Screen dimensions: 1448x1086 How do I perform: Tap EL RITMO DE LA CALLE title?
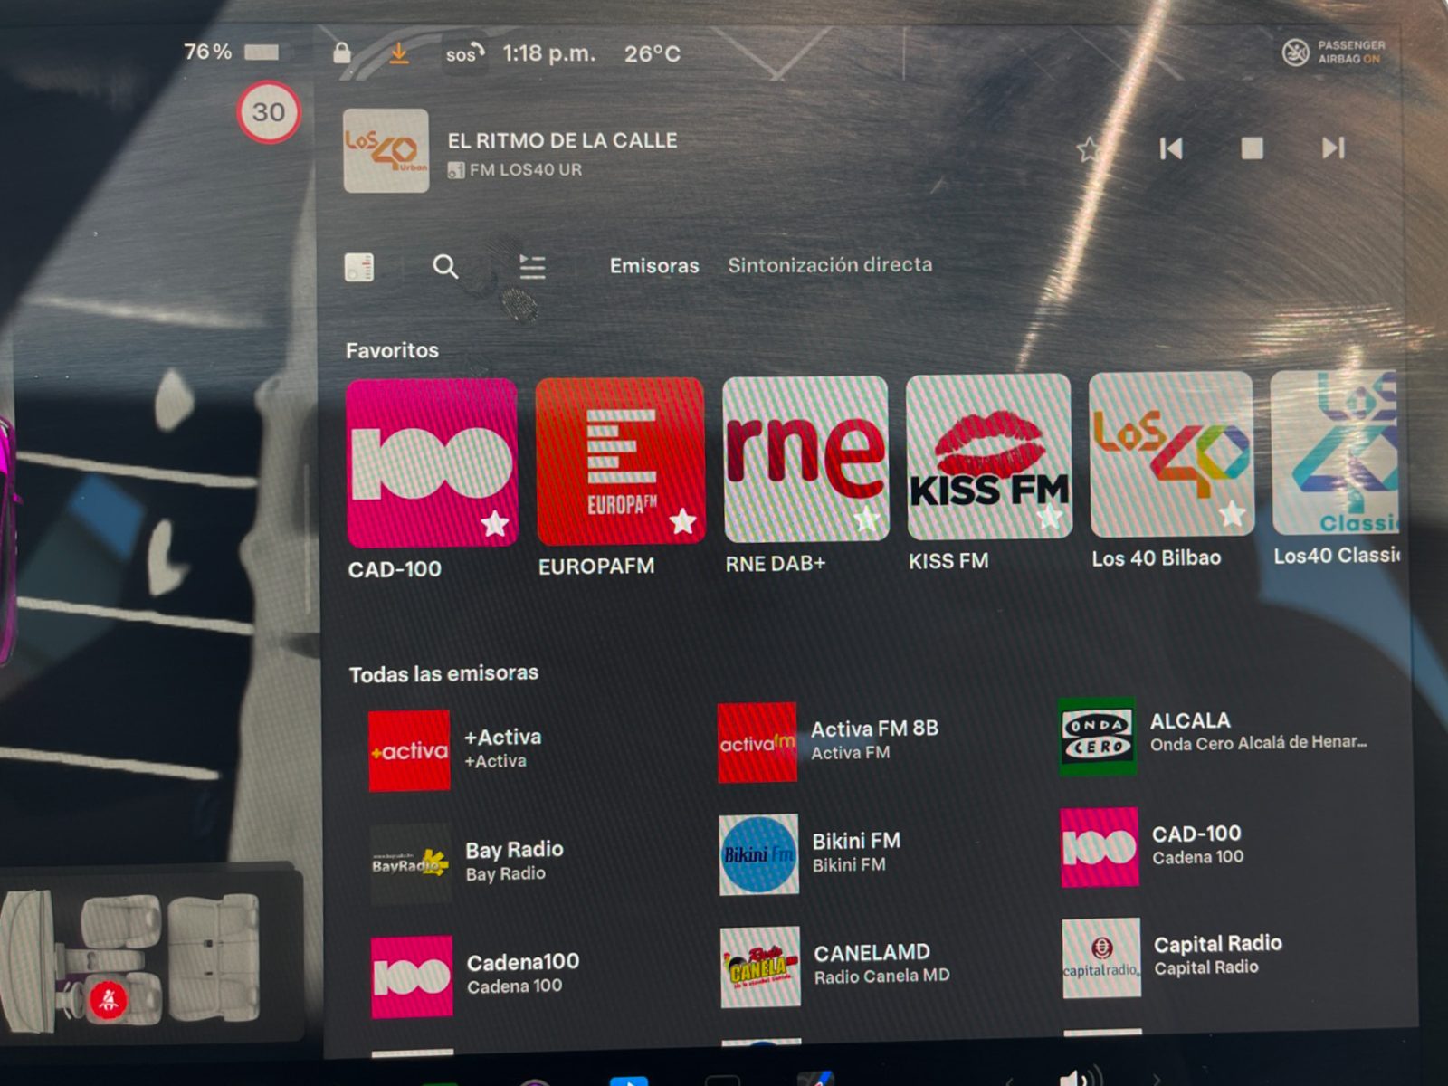coord(562,140)
